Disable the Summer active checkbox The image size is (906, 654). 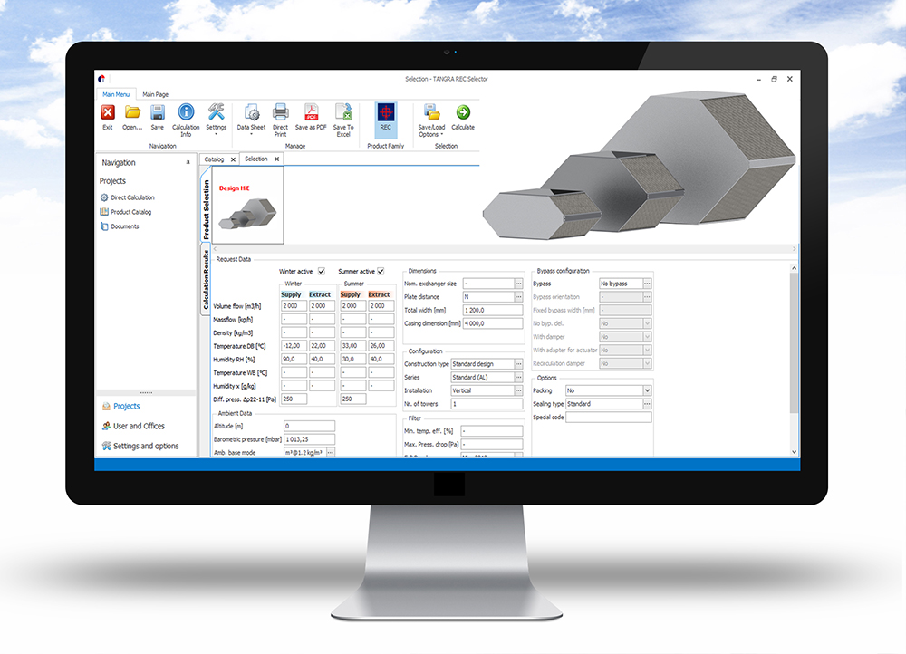tap(381, 271)
